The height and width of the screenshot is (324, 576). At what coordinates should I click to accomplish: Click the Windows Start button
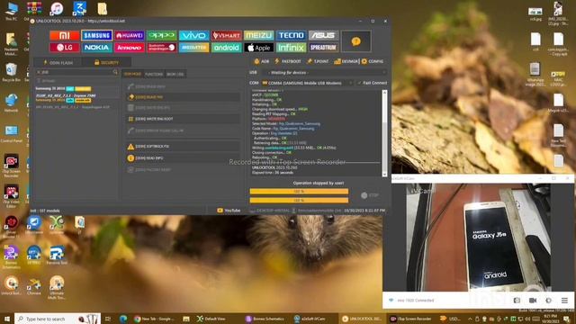[x=6, y=319]
